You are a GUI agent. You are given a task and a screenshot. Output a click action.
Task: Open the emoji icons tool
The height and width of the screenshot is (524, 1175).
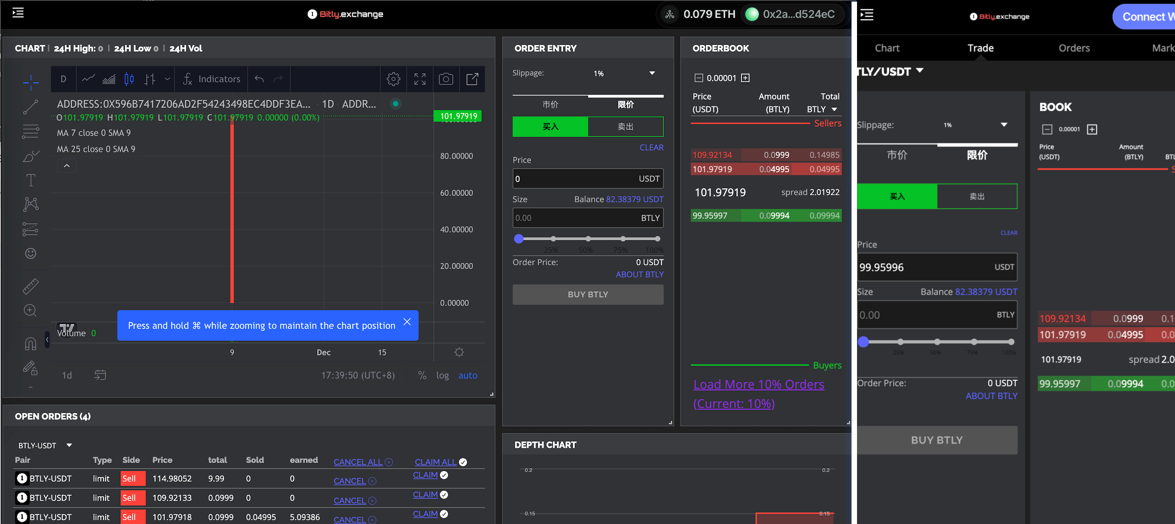tap(31, 254)
